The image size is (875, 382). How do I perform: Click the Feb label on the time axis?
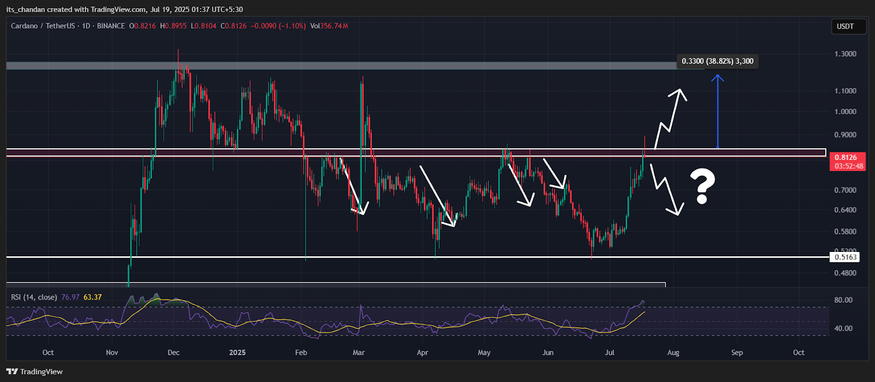pos(301,352)
